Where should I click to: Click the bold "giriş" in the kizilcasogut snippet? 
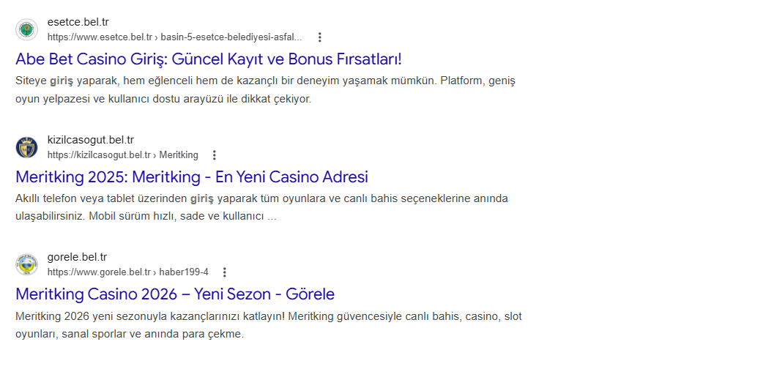click(202, 198)
